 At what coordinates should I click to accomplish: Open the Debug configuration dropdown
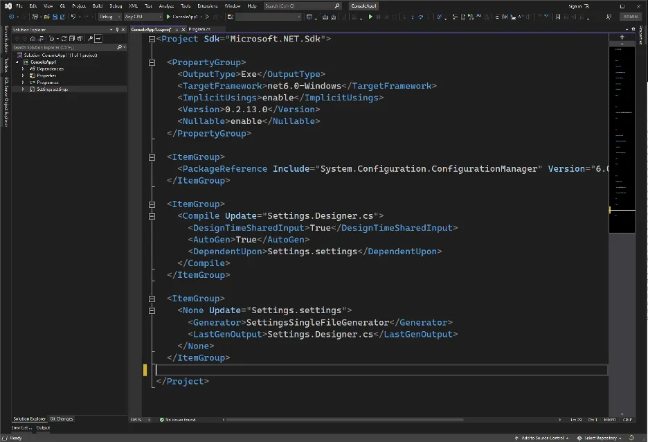click(x=109, y=16)
